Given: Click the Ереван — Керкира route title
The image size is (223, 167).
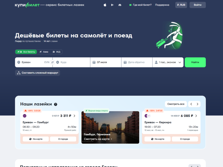Looking at the screenshot, I should tap(158, 122).
